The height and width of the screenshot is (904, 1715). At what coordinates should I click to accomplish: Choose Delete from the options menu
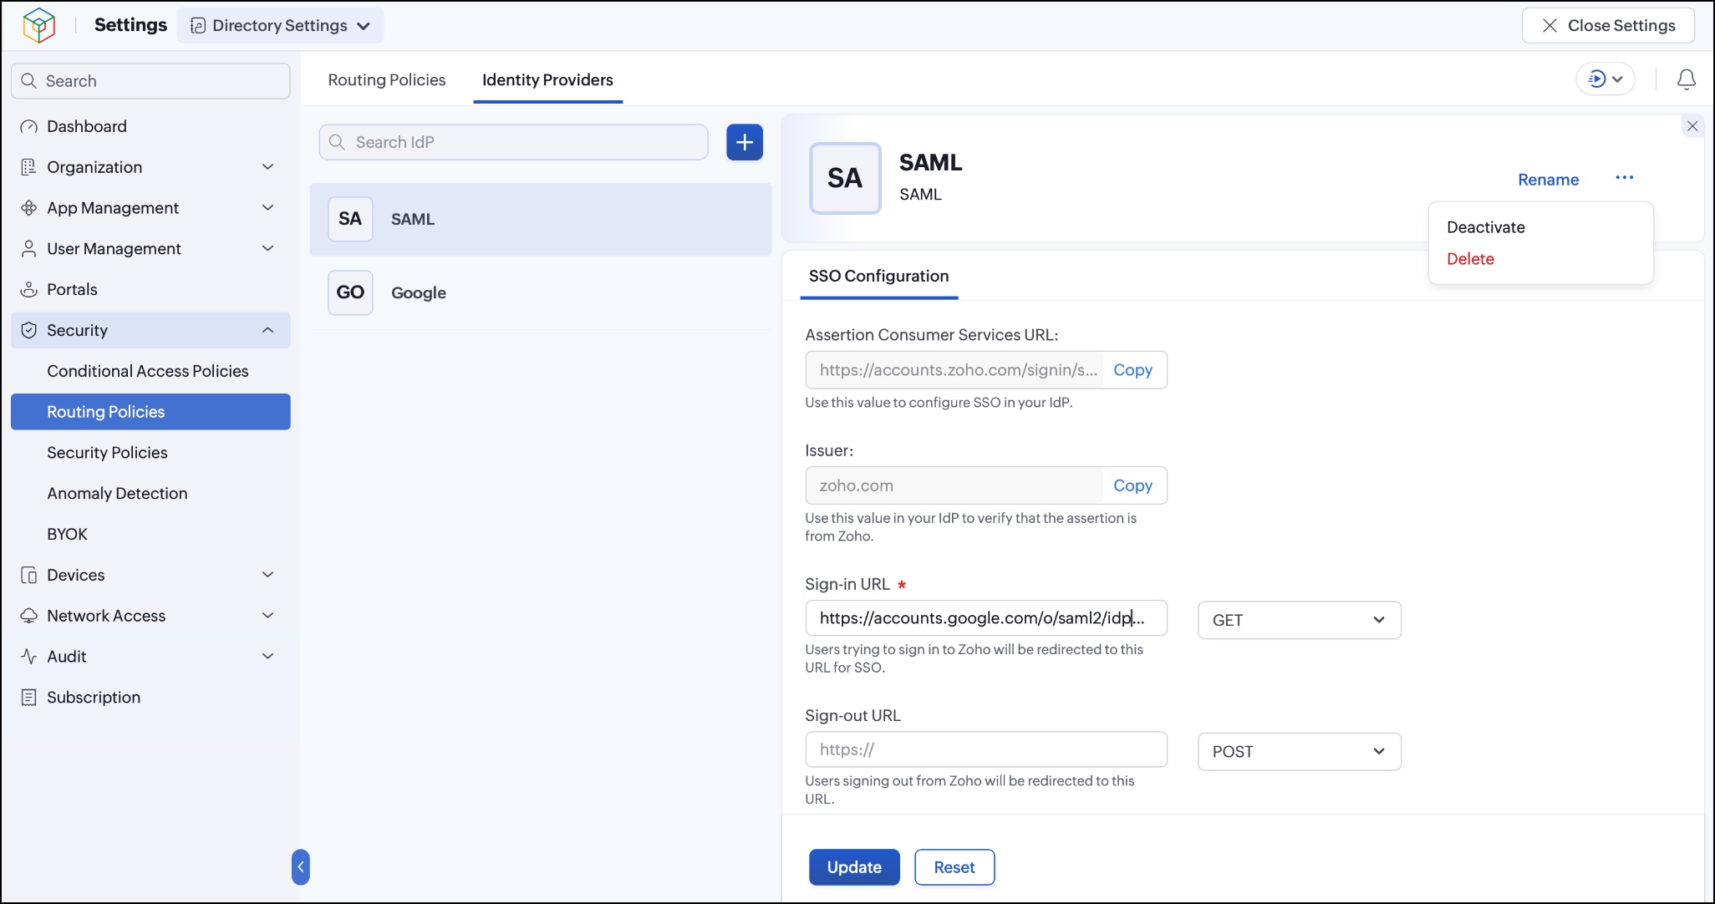(1471, 259)
